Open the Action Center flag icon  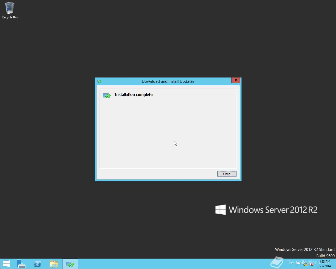(x=299, y=264)
